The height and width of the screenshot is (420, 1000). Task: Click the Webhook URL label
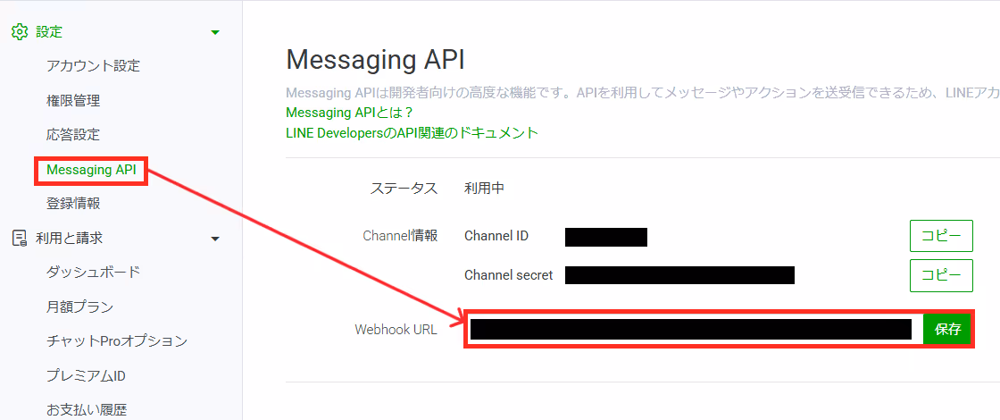pos(396,330)
